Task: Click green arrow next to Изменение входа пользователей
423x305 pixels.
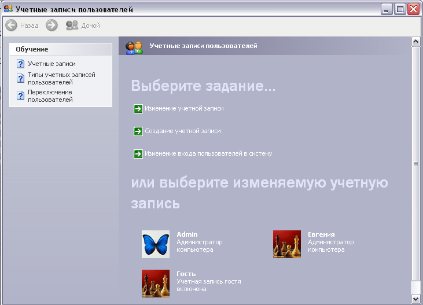Action: (138, 154)
